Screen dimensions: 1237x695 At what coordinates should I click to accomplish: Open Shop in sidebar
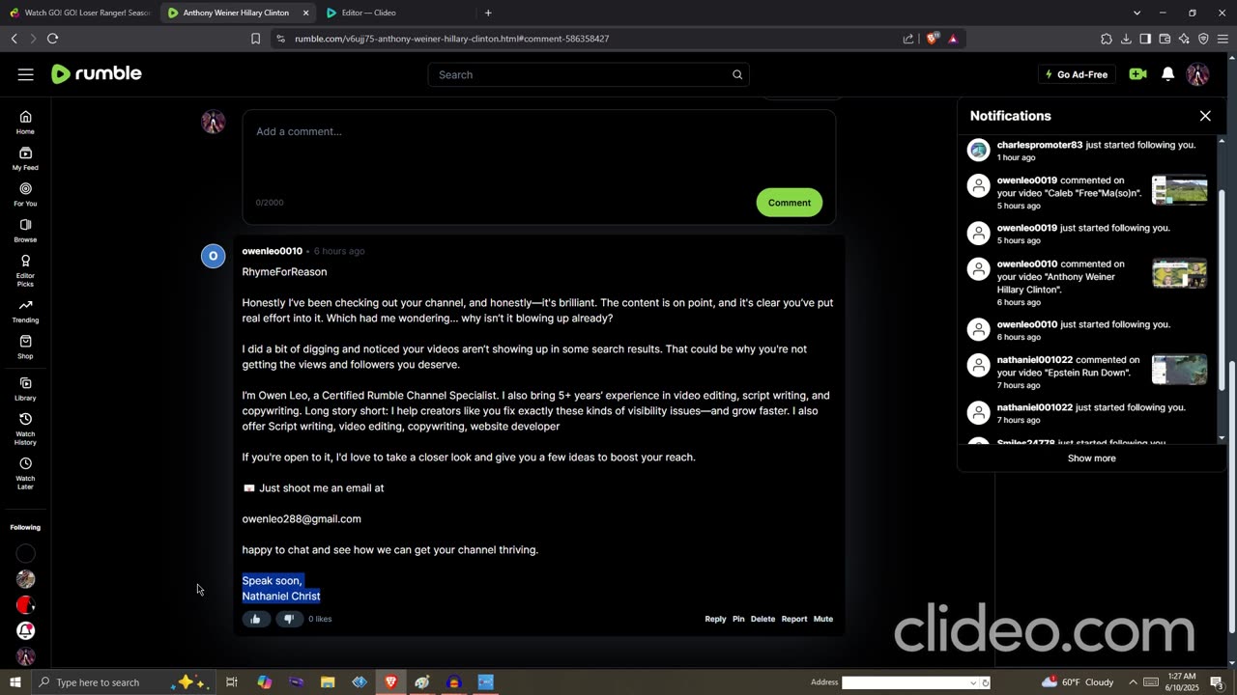(x=25, y=347)
